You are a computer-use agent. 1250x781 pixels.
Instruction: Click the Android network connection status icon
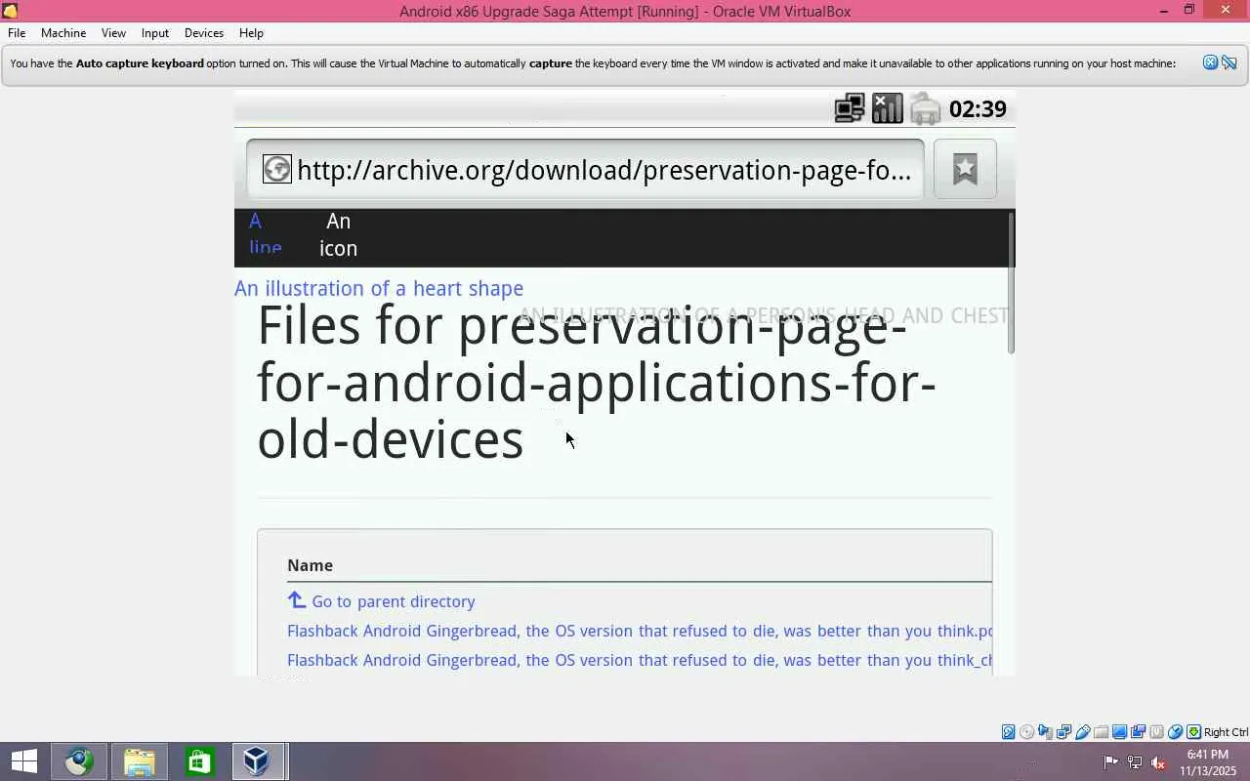coord(850,108)
